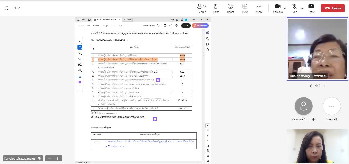This screenshot has height=164, width=349.
Task: Open the React emoji picker
Action: pos(230,8)
